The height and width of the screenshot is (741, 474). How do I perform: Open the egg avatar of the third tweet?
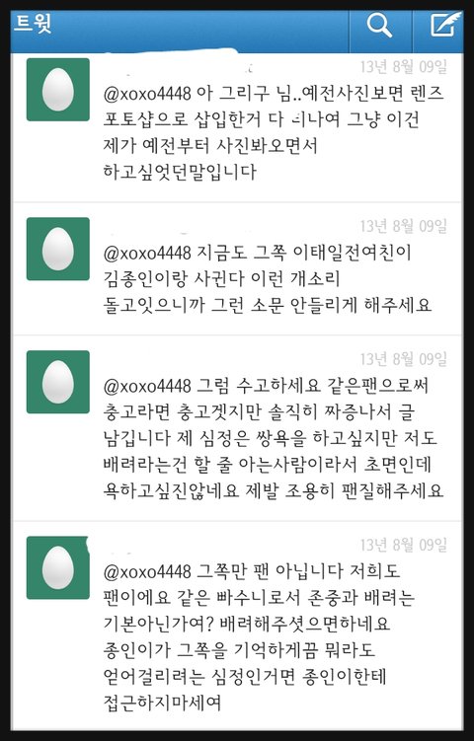pyautogui.click(x=57, y=382)
